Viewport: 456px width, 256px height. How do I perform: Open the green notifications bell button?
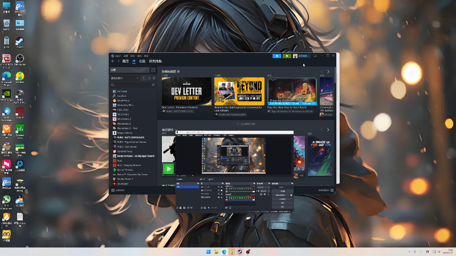point(287,56)
